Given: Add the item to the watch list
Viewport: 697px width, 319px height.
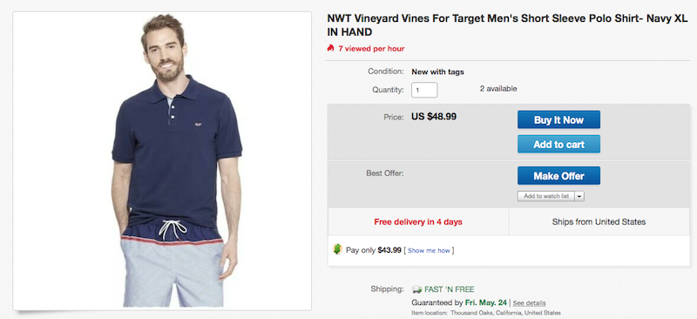Looking at the screenshot, I should click(x=546, y=196).
